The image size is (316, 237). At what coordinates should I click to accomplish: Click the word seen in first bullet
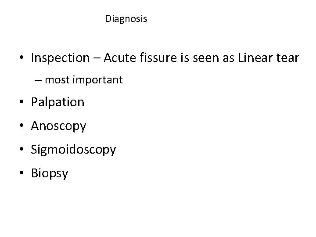[206, 58]
